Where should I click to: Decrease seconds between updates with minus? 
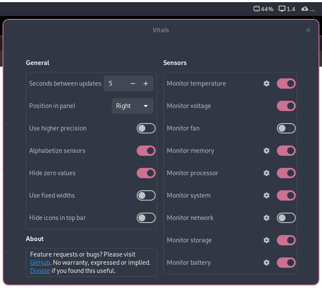tap(133, 84)
